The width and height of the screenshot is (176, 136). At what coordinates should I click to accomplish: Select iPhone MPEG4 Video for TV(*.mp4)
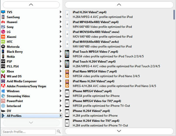(x=119, y=103)
